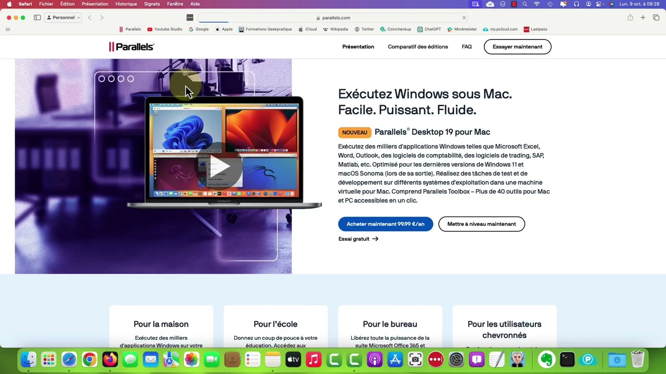Image resolution: width=666 pixels, height=374 pixels.
Task: Open the Historique menu
Action: click(126, 4)
